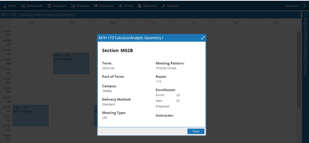The width and height of the screenshot is (309, 143).
Task: Click the Projected enrollment label
Action: 163,107
